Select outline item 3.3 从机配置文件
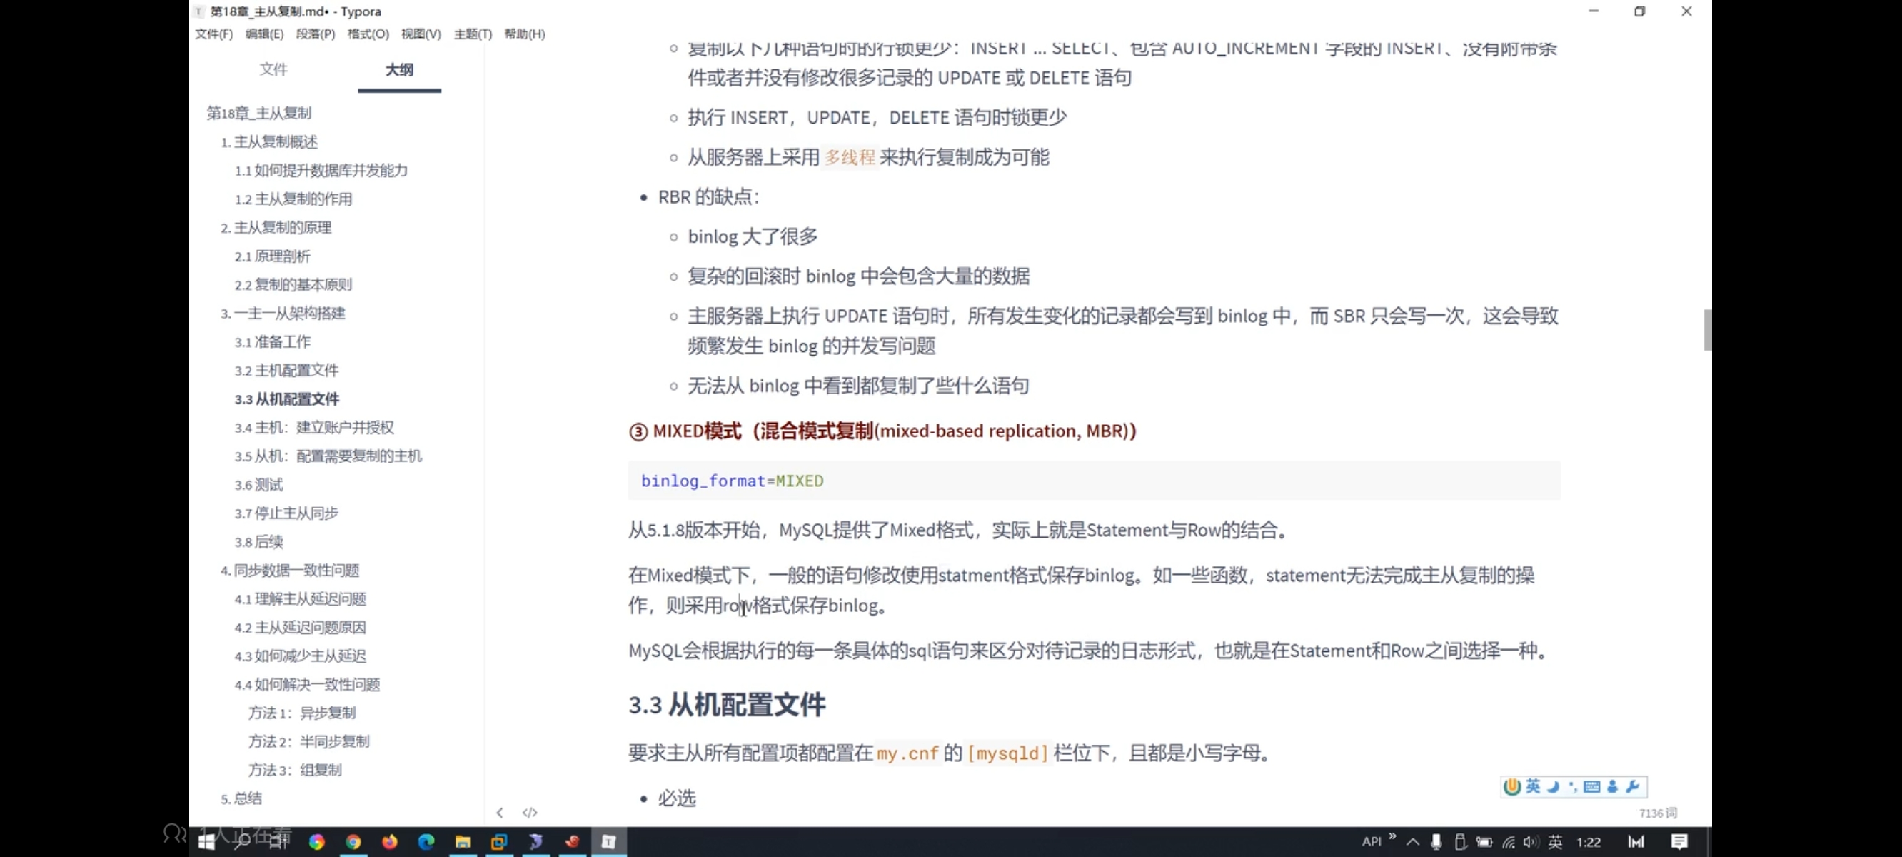Viewport: 1902px width, 857px height. [x=286, y=399]
